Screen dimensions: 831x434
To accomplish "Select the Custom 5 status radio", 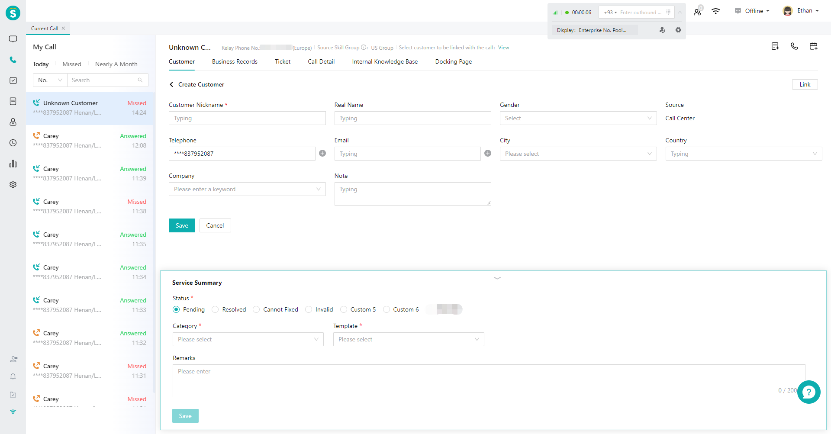I will [x=344, y=309].
